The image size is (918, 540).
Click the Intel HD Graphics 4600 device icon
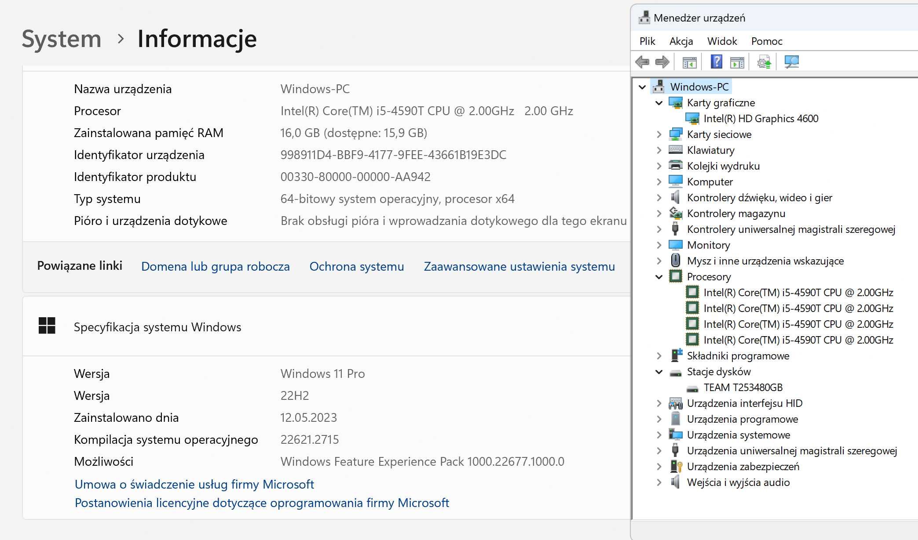click(x=692, y=118)
